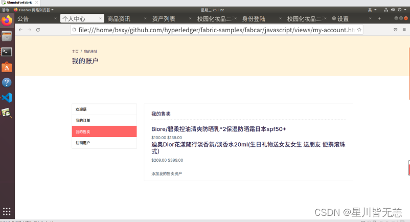This screenshot has width=410, height=222.
Task: Select 注销用户 in account sidebar
Action: (104, 143)
